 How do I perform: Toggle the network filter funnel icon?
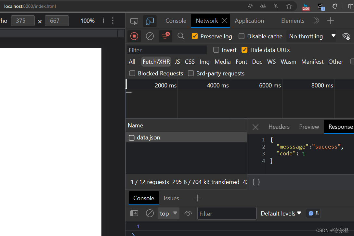tap(165, 36)
